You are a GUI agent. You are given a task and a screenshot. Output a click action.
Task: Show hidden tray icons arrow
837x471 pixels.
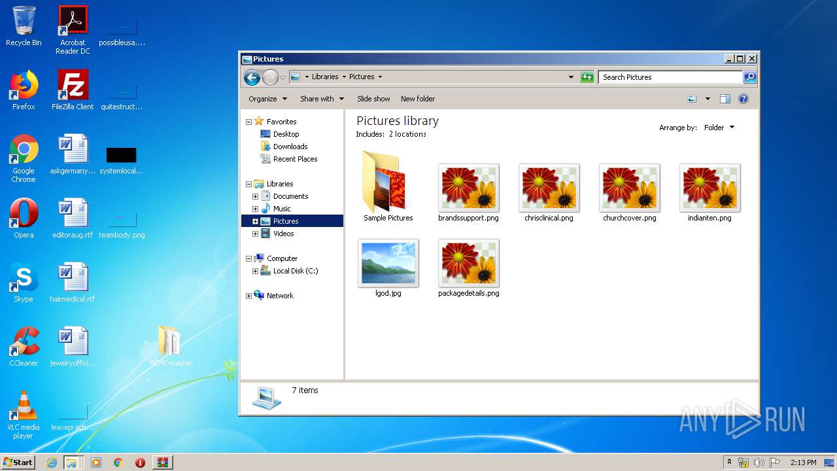point(729,462)
